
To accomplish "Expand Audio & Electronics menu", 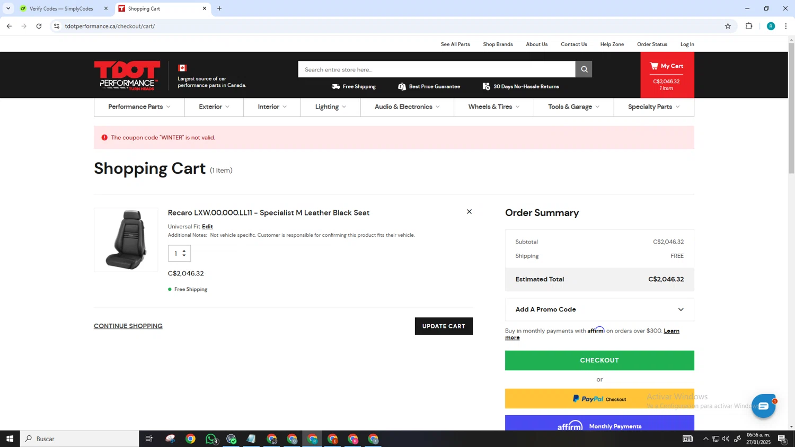I will tap(407, 107).
